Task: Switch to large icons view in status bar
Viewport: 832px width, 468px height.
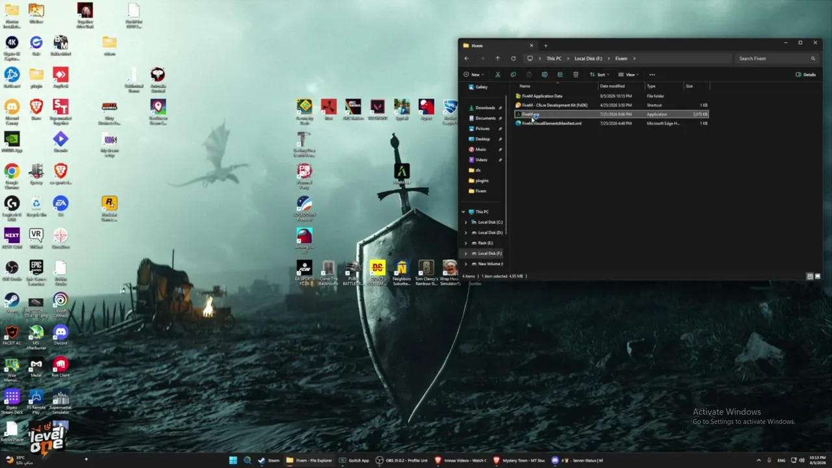Action: [x=818, y=276]
